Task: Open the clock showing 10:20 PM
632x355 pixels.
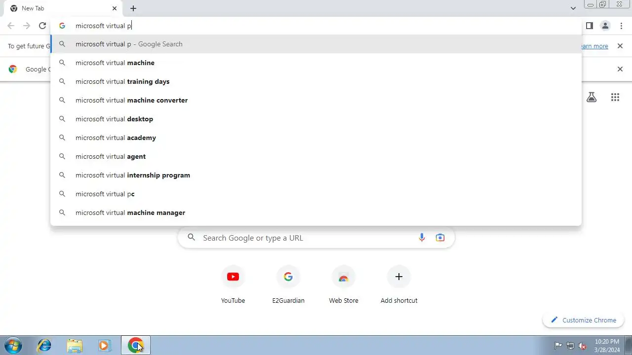Action: (607, 346)
